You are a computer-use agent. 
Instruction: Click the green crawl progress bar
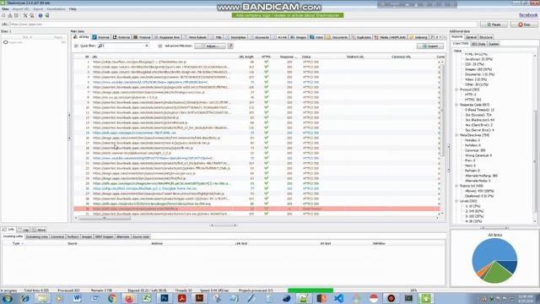[310, 290]
